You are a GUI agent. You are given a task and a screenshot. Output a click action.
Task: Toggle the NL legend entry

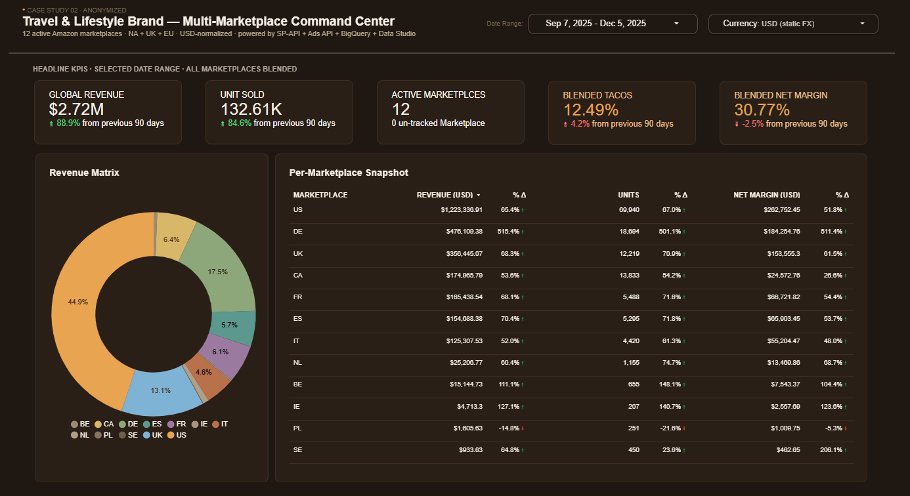click(x=80, y=435)
